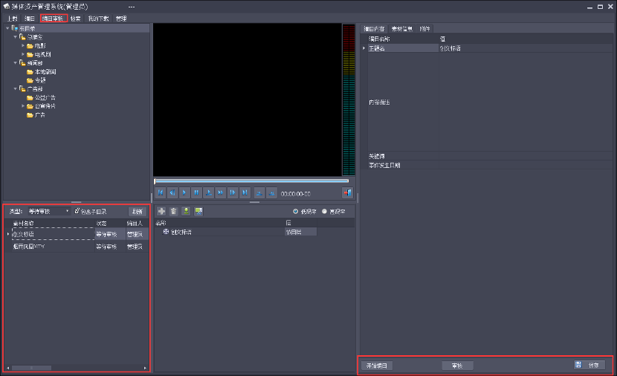617x376 pixels.
Task: Click the green download arrow icon
Action: tap(186, 211)
